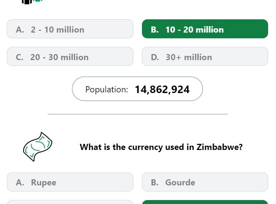The image size is (276, 204).
Task: Click the "D." letter beside 30+ million
Action: 155,57
